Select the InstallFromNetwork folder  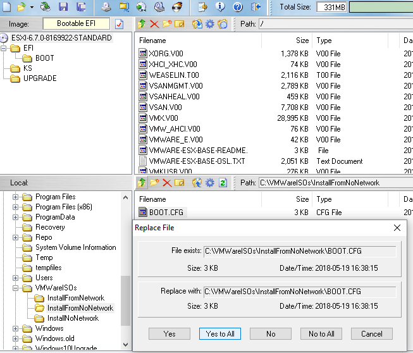point(76,298)
